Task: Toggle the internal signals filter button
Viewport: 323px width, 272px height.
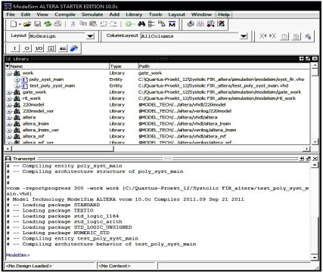Action: click(x=51, y=48)
